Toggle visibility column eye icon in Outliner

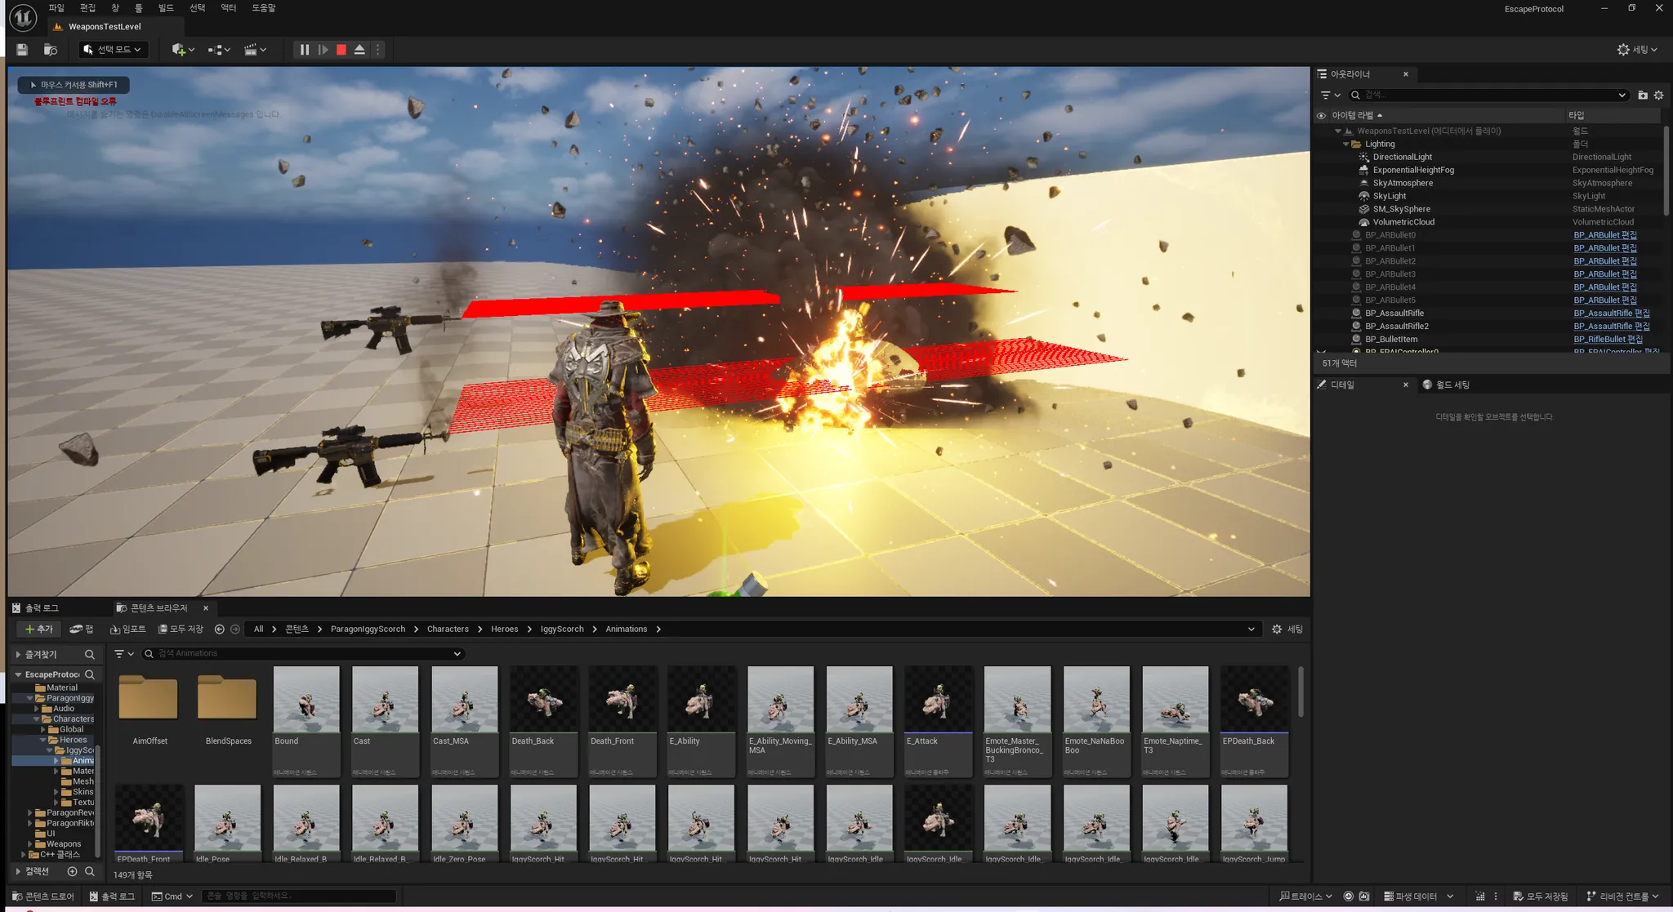(1321, 115)
